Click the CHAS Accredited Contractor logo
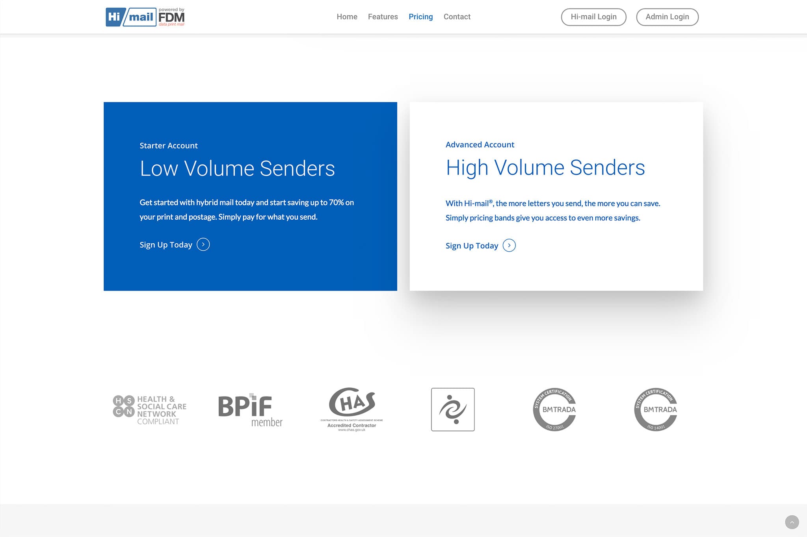807x537 pixels. coord(351,409)
